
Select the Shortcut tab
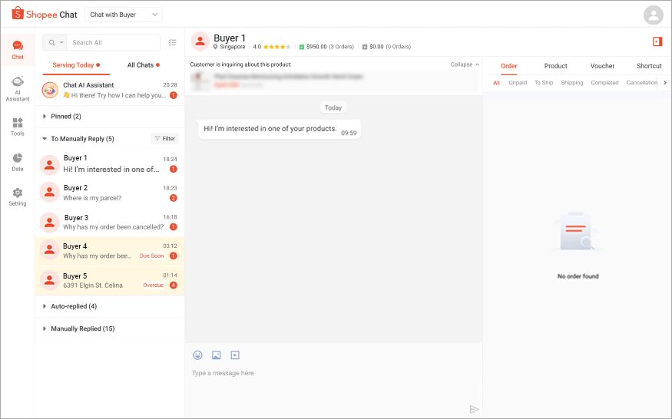(x=649, y=66)
